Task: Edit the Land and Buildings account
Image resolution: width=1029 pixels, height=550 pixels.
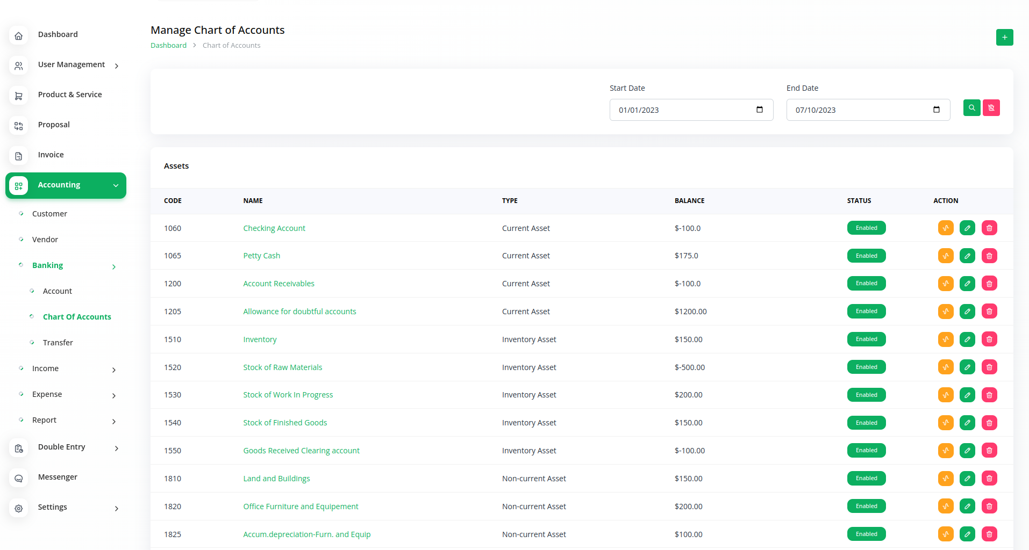Action: (x=967, y=479)
